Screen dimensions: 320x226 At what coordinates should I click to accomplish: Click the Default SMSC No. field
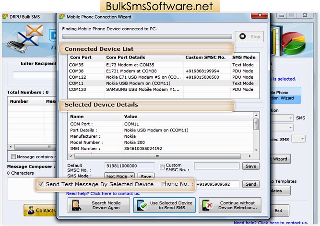(x=130, y=166)
